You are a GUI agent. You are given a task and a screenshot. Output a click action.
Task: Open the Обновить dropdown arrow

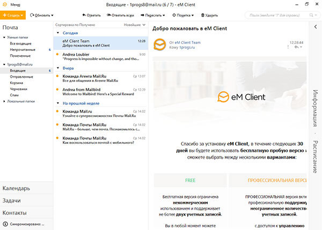point(52,16)
